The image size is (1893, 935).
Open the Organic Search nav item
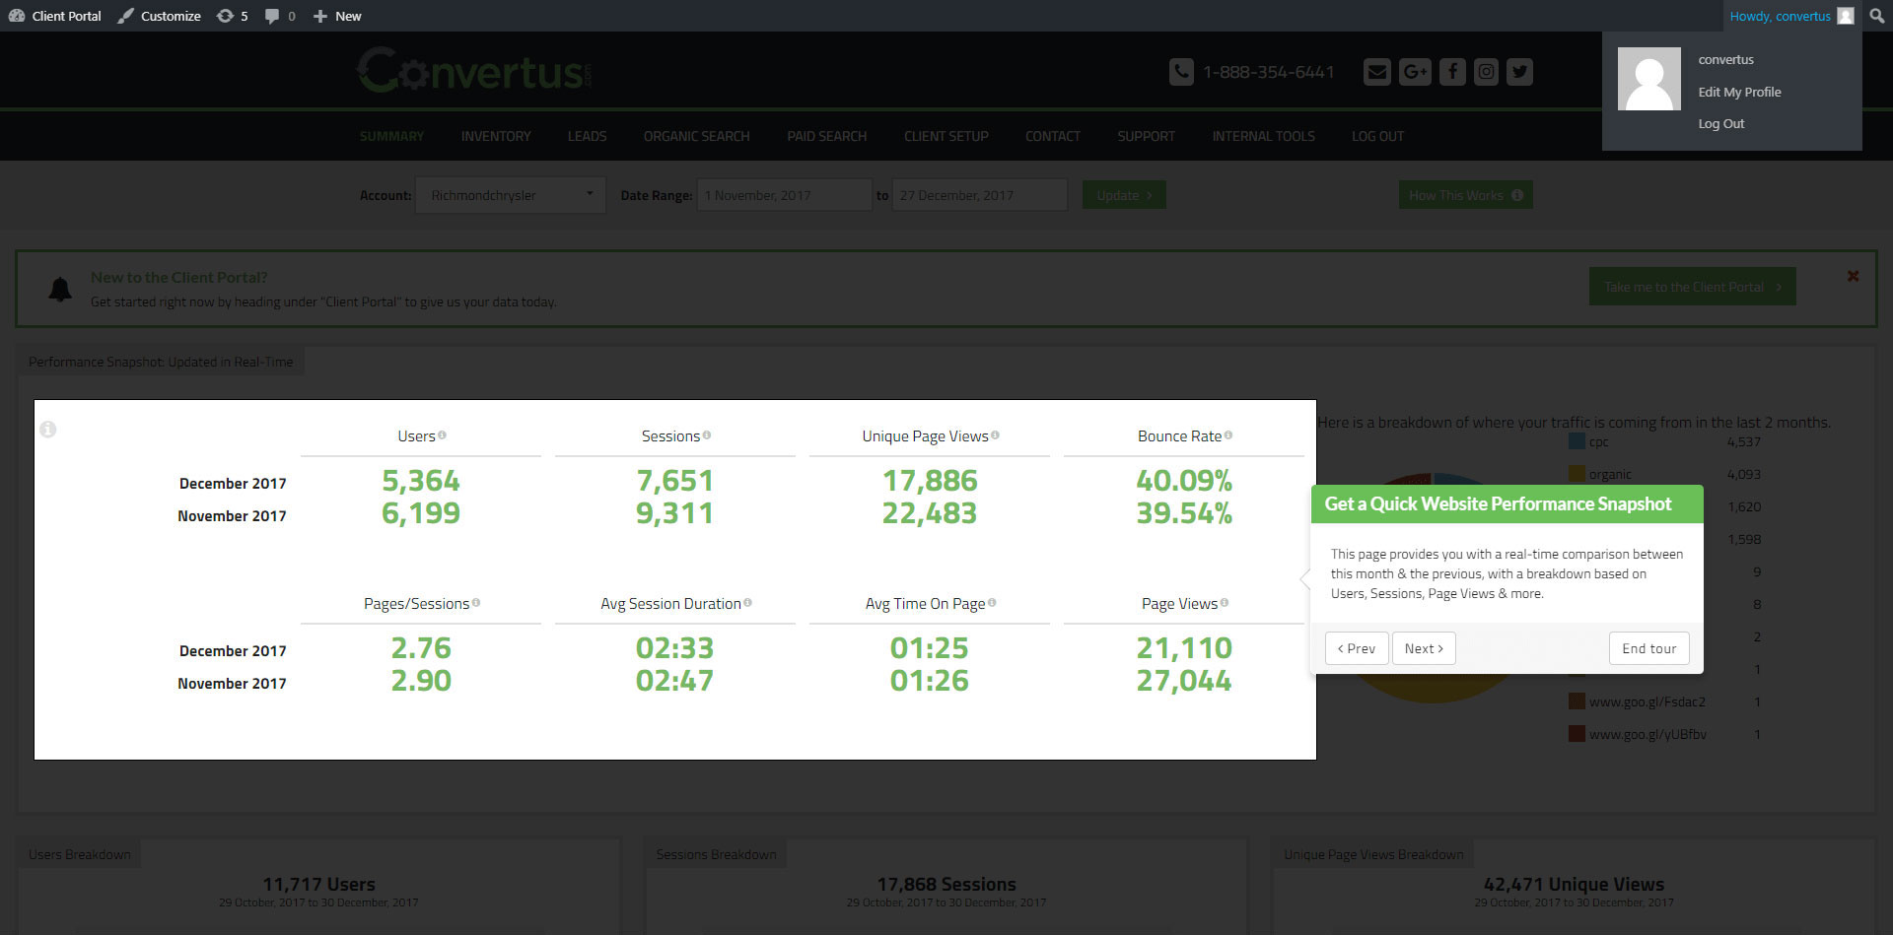[697, 136]
